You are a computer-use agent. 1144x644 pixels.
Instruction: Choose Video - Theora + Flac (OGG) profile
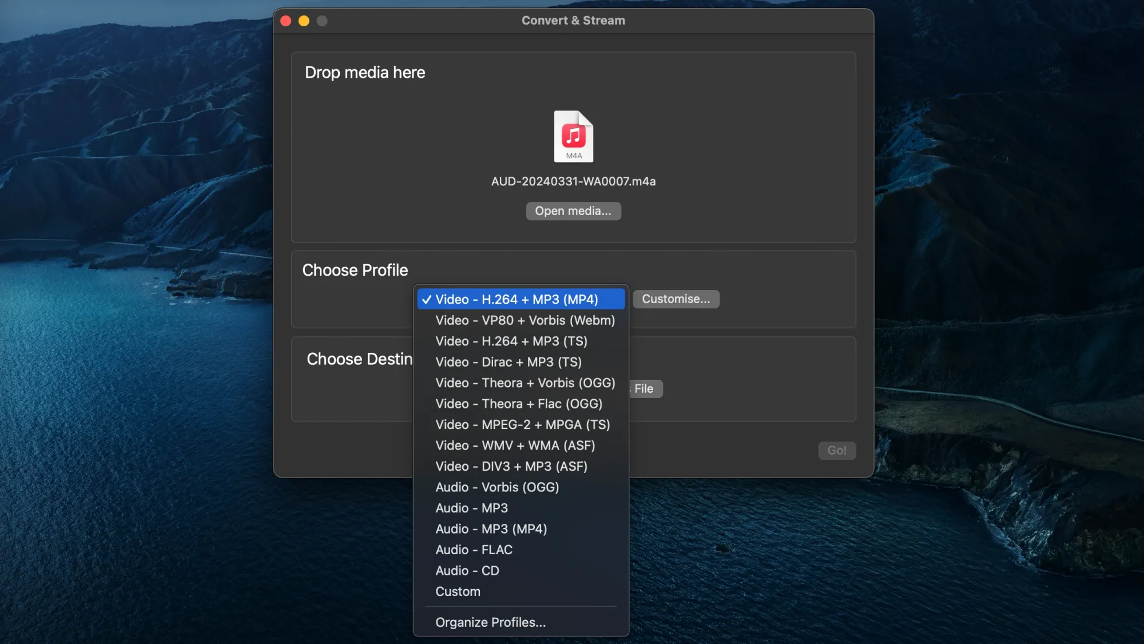518,403
